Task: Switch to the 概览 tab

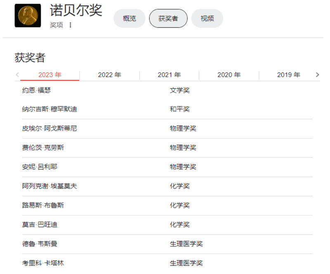Action: click(x=130, y=18)
